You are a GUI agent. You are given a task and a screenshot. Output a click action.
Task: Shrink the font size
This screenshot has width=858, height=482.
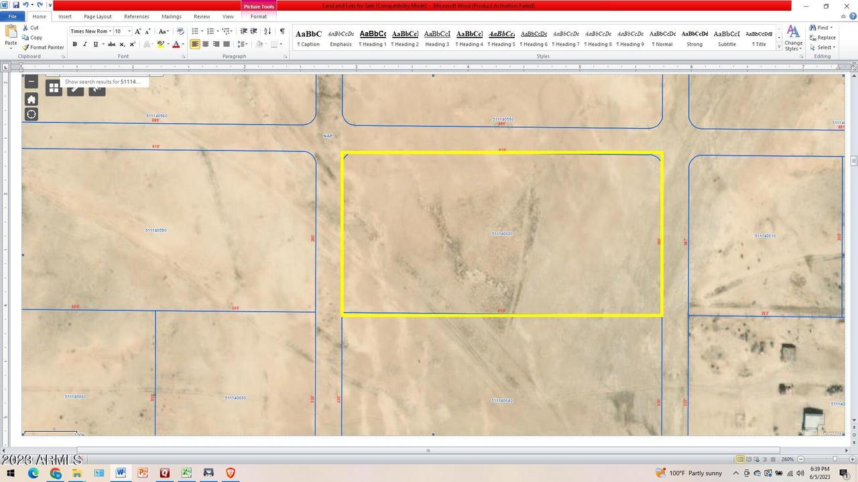(x=147, y=31)
